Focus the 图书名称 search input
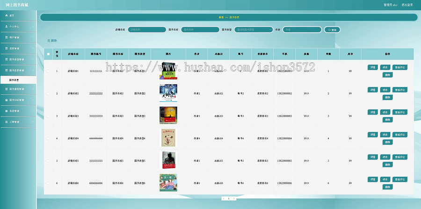421x209 pixels. [200, 29]
